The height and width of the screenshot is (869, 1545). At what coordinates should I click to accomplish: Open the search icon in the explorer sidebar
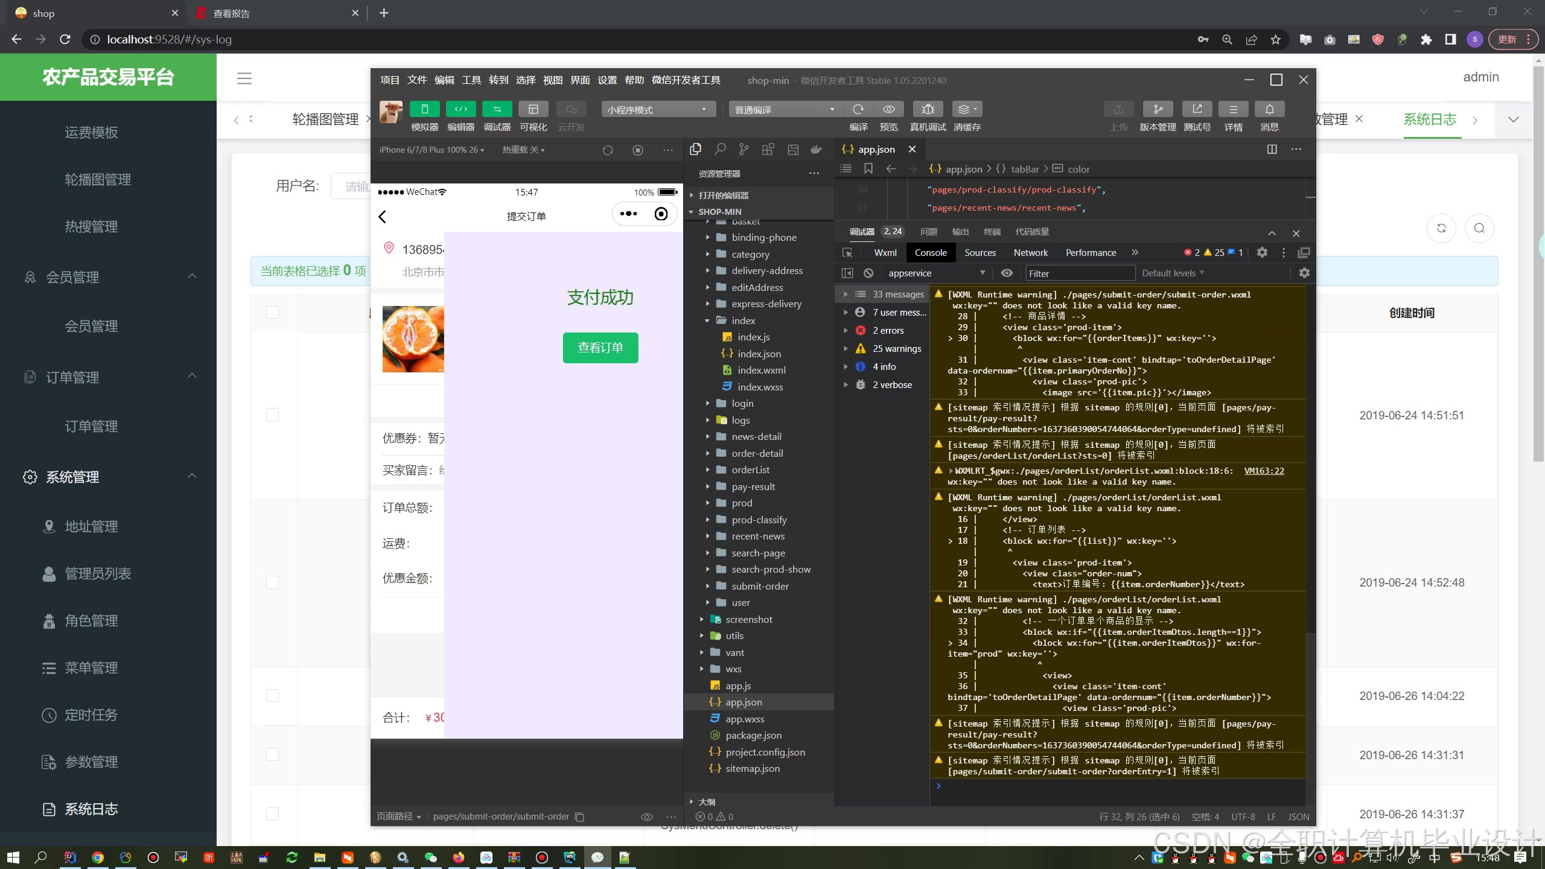coord(720,149)
